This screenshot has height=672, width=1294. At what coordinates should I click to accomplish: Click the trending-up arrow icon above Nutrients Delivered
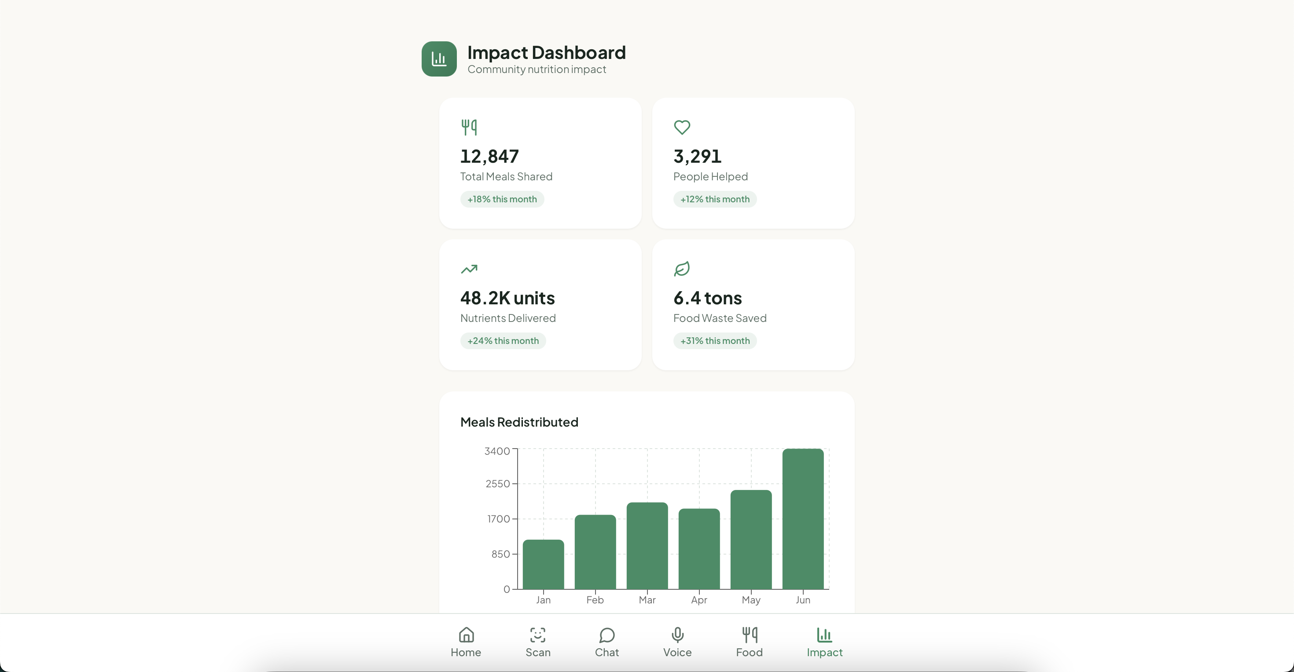[x=469, y=269]
